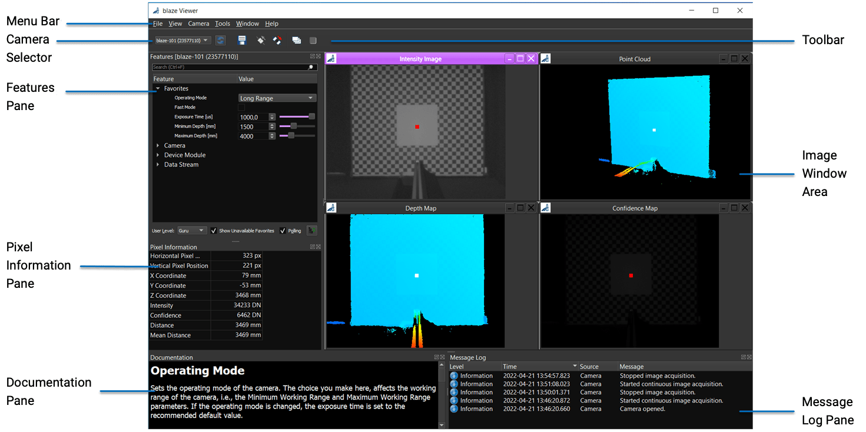This screenshot has width=866, height=432.
Task: Open the View menu
Action: pos(175,24)
